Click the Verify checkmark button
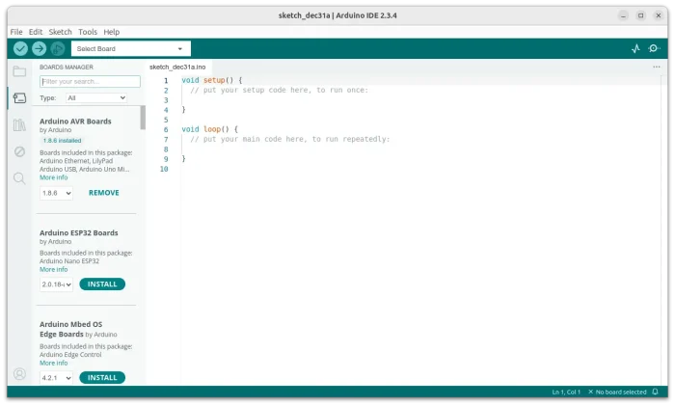Viewport: 675px width, 406px height. [20, 48]
